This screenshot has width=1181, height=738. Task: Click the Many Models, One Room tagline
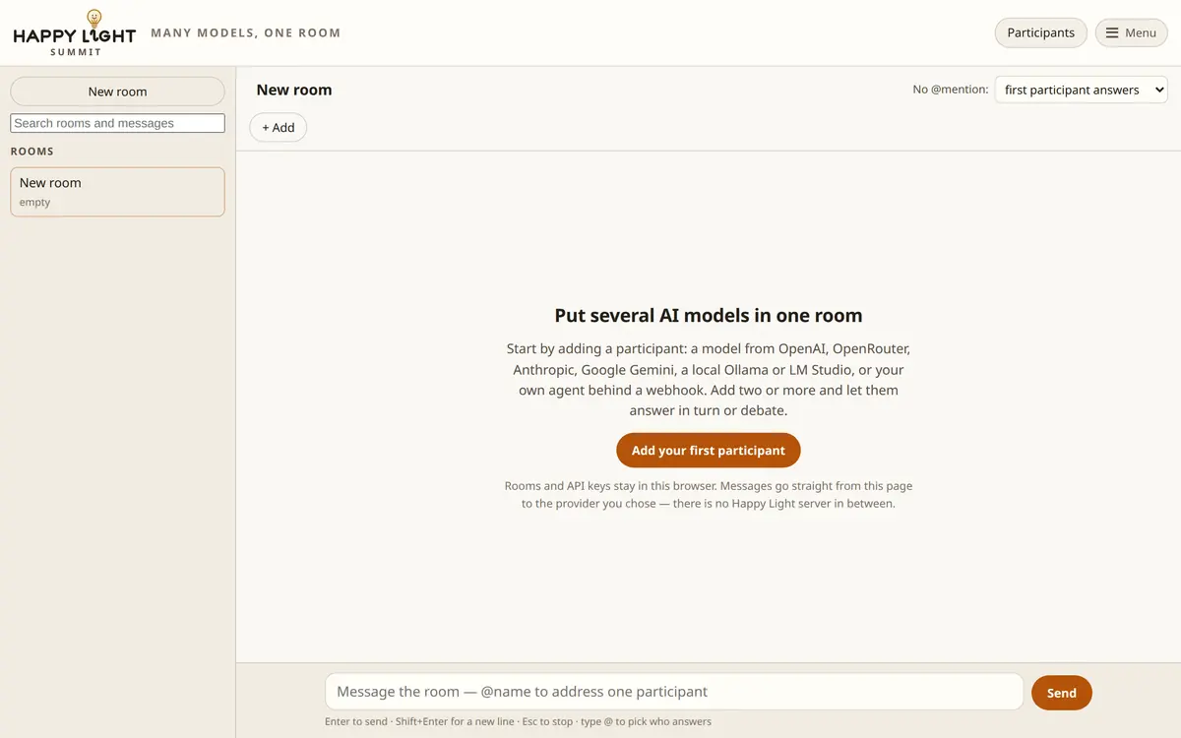pyautogui.click(x=246, y=32)
